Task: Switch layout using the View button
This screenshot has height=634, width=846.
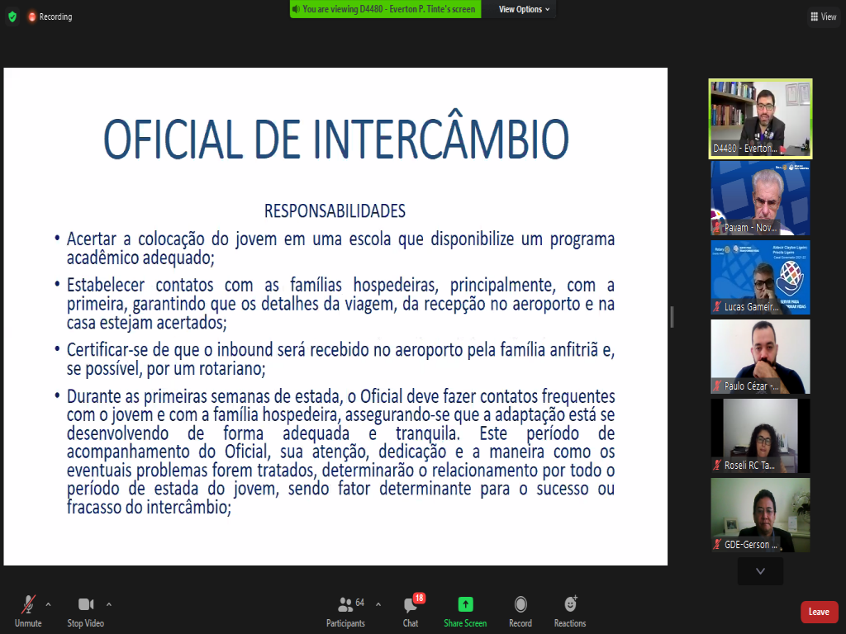Action: (824, 17)
